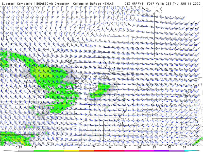203x152 pixels.
Task: Click the '500:850mb Crossover' header label
Action: [53, 4]
